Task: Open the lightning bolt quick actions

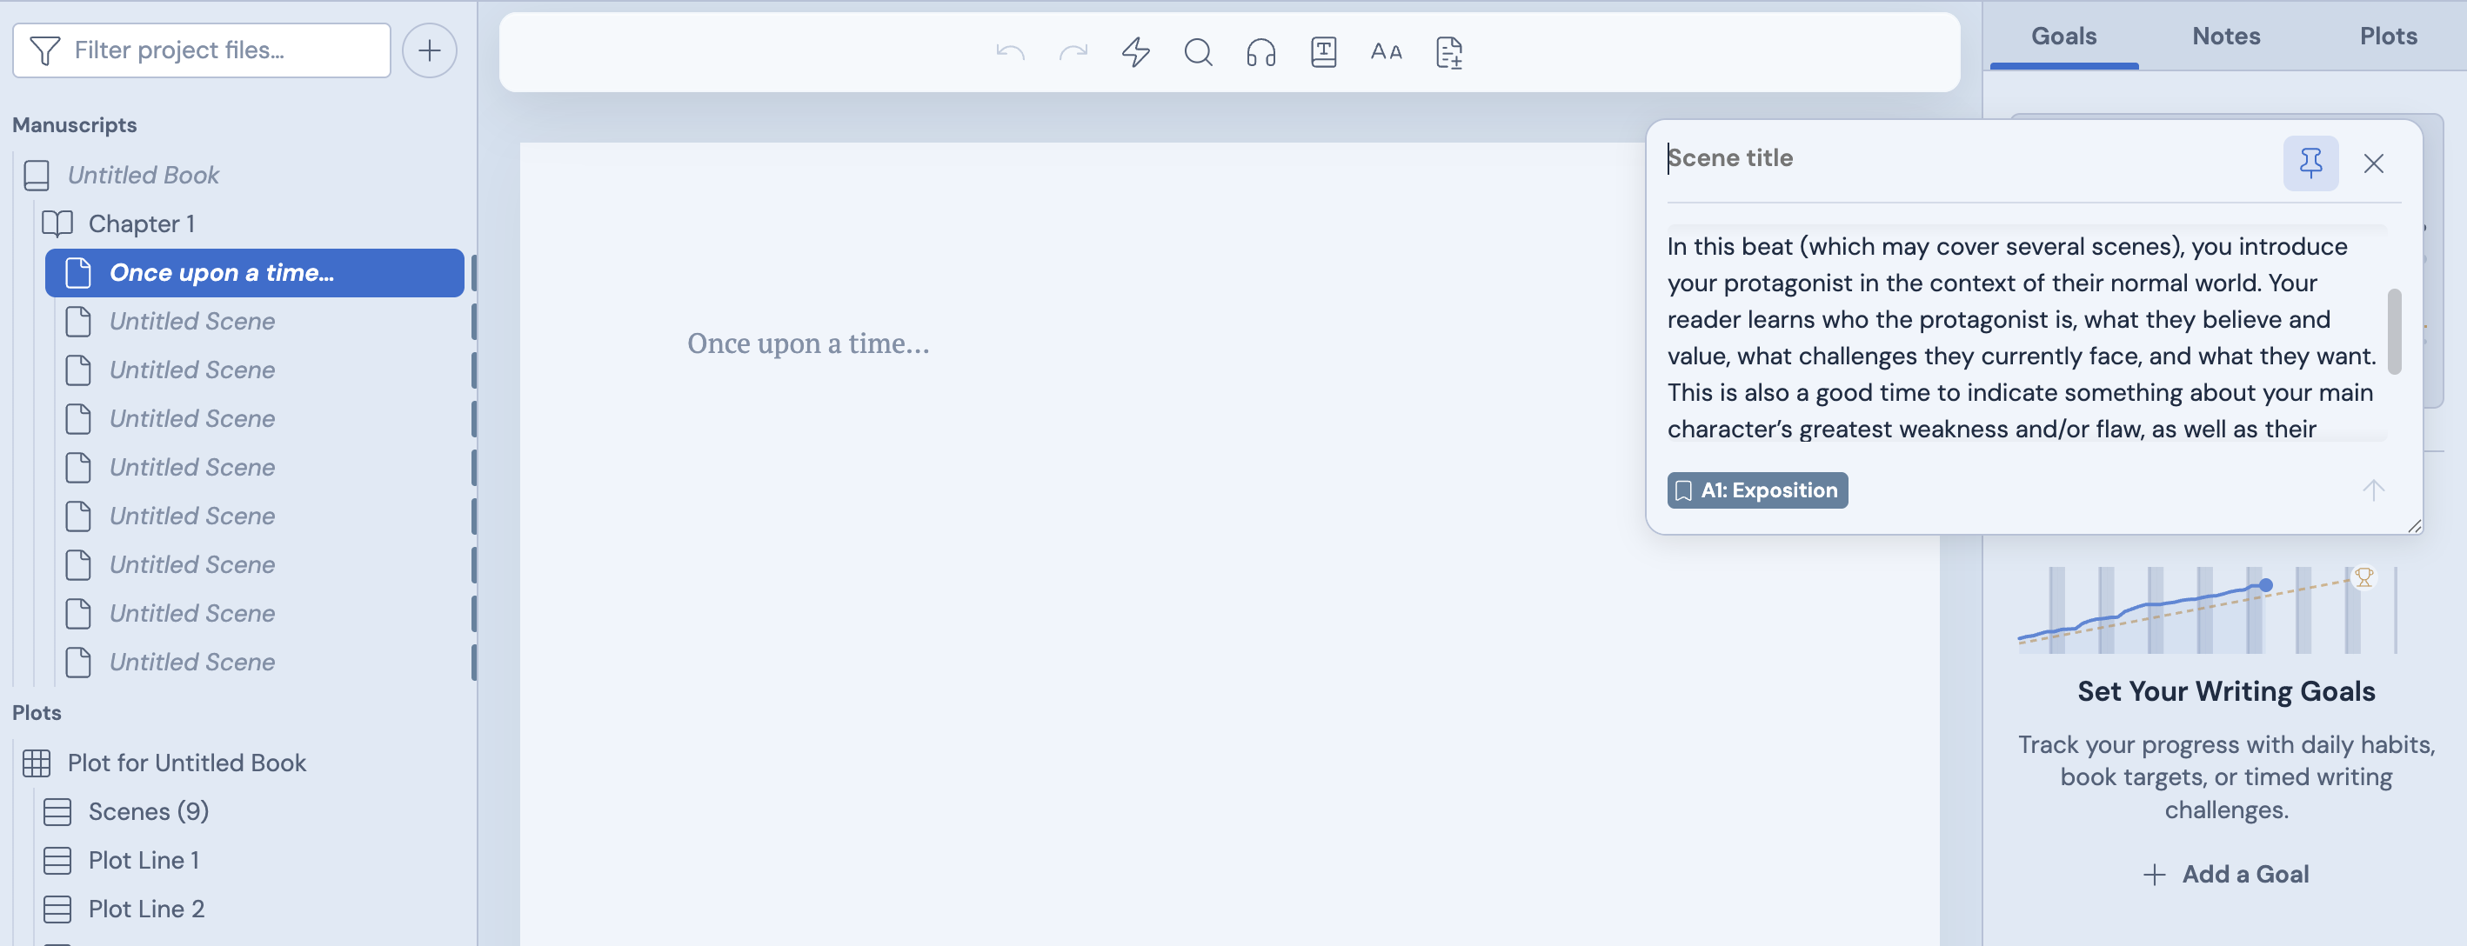Action: tap(1136, 51)
